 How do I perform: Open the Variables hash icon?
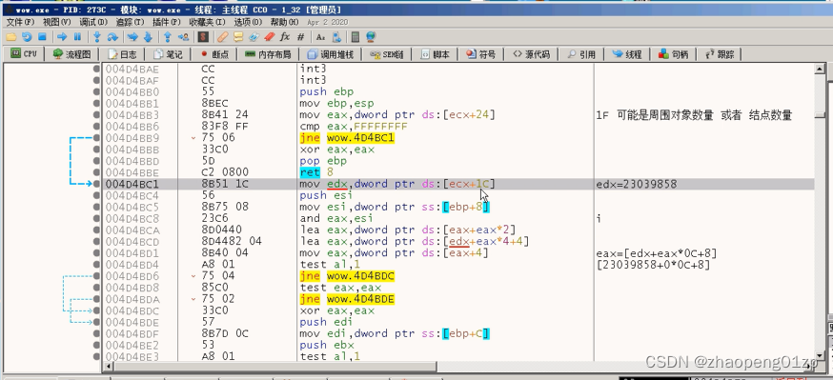click(x=300, y=36)
